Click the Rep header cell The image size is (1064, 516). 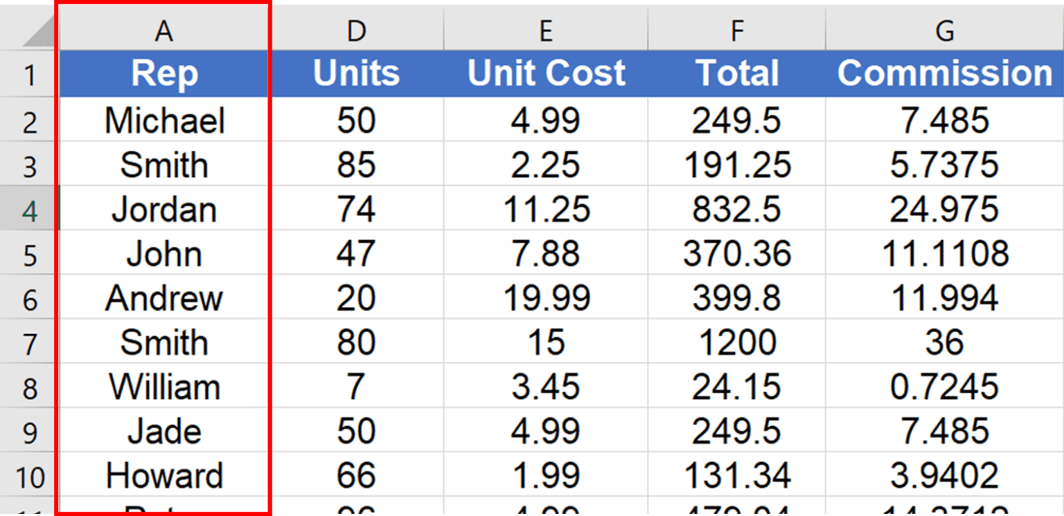tap(164, 73)
